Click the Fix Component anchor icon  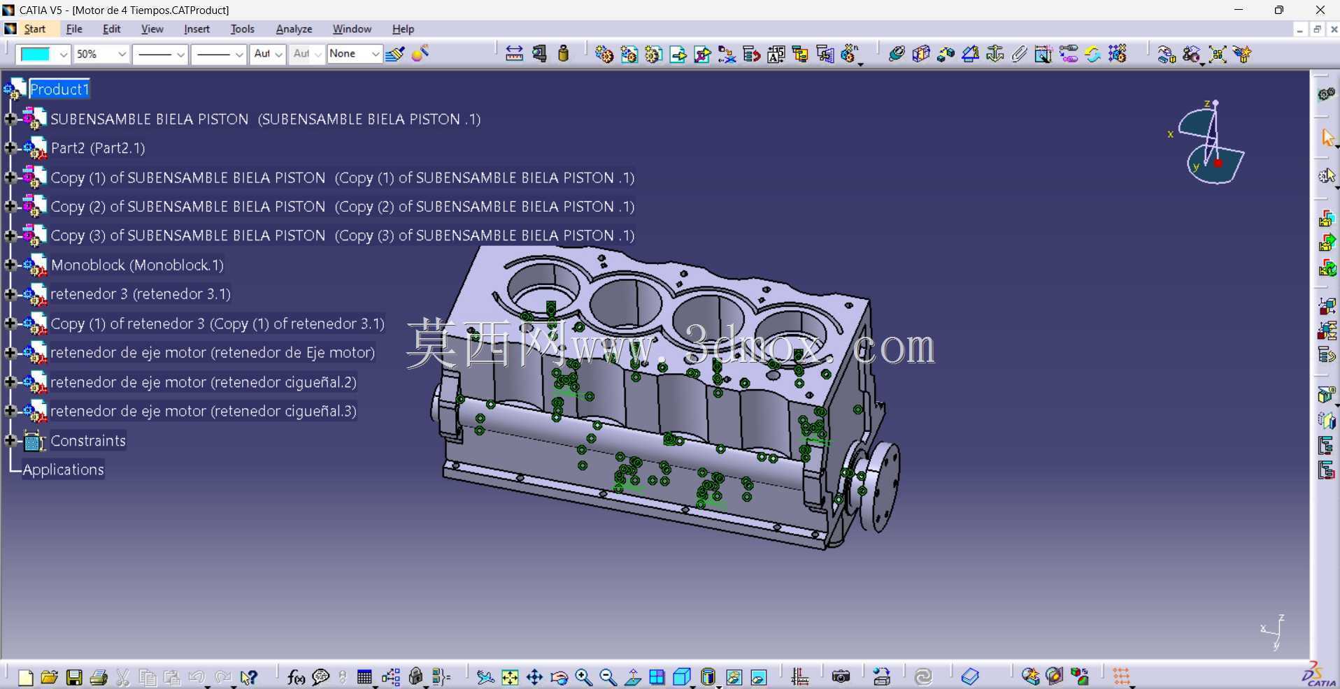pyautogui.click(x=995, y=54)
